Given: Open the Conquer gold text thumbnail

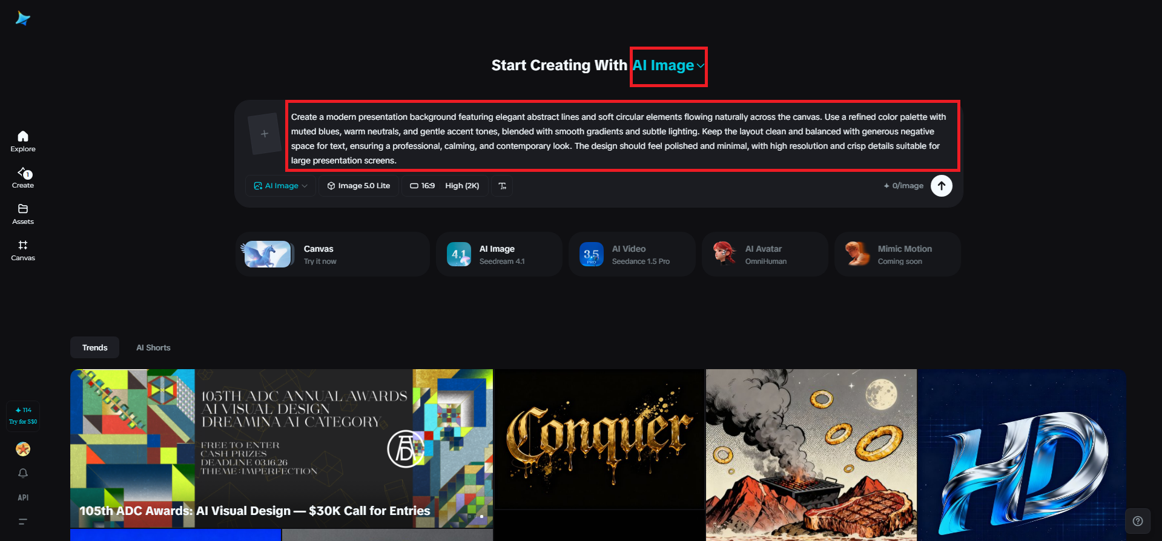Looking at the screenshot, I should point(599,439).
